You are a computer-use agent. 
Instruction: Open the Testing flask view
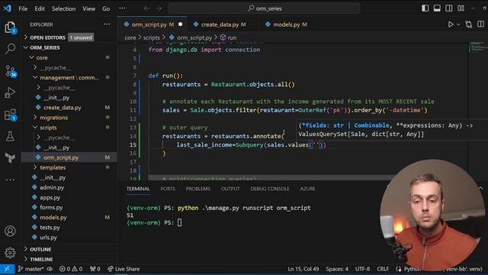point(10,136)
